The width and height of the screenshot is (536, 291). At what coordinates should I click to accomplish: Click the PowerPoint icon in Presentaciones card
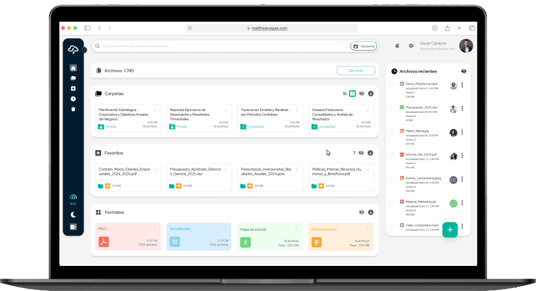317,243
